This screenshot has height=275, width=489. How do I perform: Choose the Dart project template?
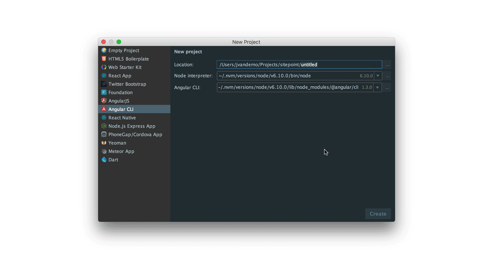click(x=113, y=159)
